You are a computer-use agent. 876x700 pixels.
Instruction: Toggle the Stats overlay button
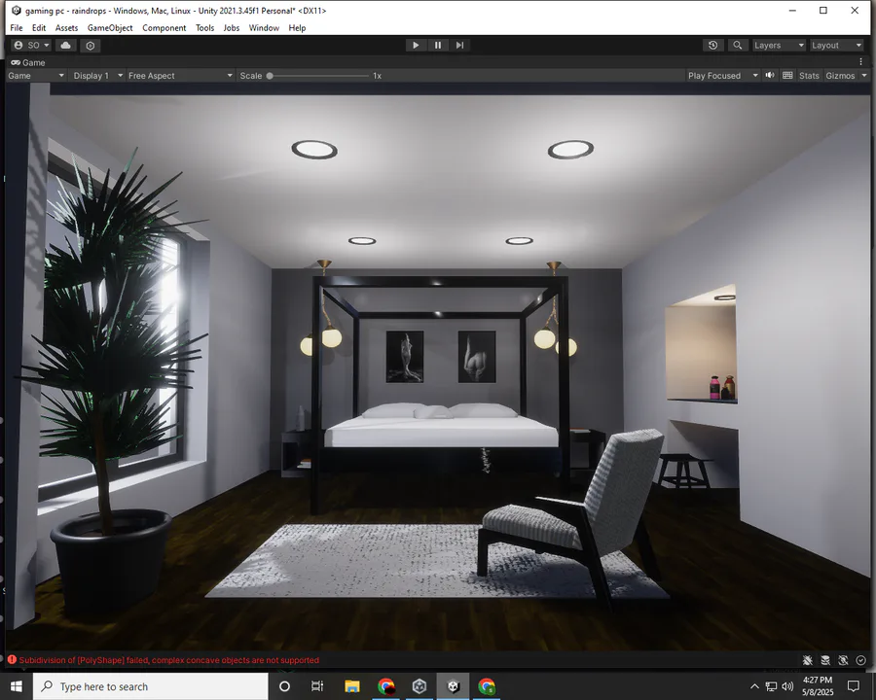pyautogui.click(x=809, y=76)
